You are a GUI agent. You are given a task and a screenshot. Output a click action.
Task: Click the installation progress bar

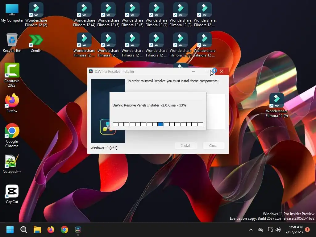point(158,124)
